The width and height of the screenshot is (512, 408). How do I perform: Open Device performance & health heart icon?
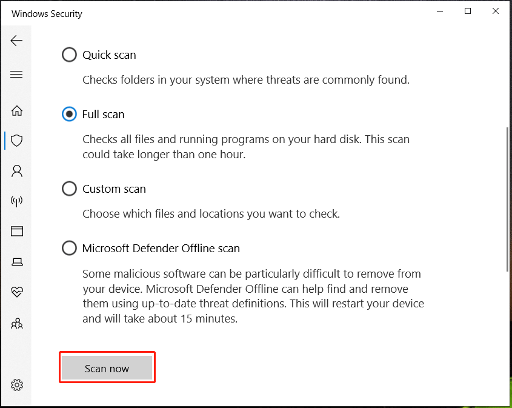coord(17,292)
